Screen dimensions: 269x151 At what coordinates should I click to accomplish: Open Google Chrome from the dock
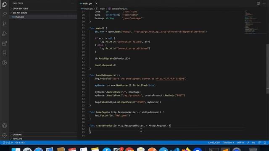click(129, 149)
